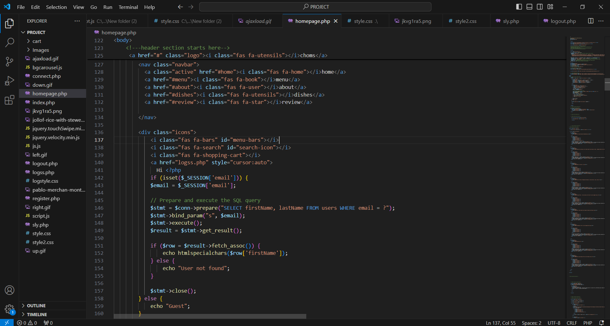This screenshot has width=610, height=326.
Task: Switch to the style2.css tab
Action: (x=465, y=21)
